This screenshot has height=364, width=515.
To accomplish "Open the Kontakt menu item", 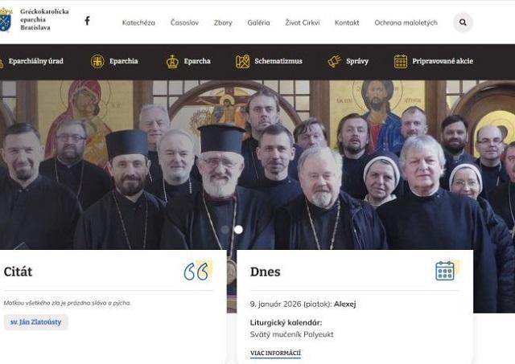I will [347, 22].
